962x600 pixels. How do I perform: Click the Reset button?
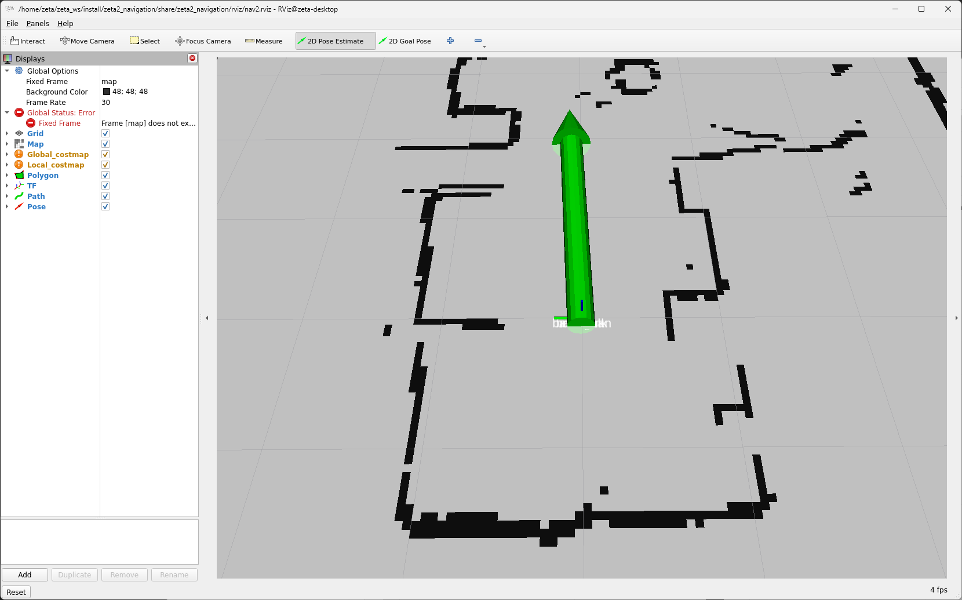(x=16, y=592)
